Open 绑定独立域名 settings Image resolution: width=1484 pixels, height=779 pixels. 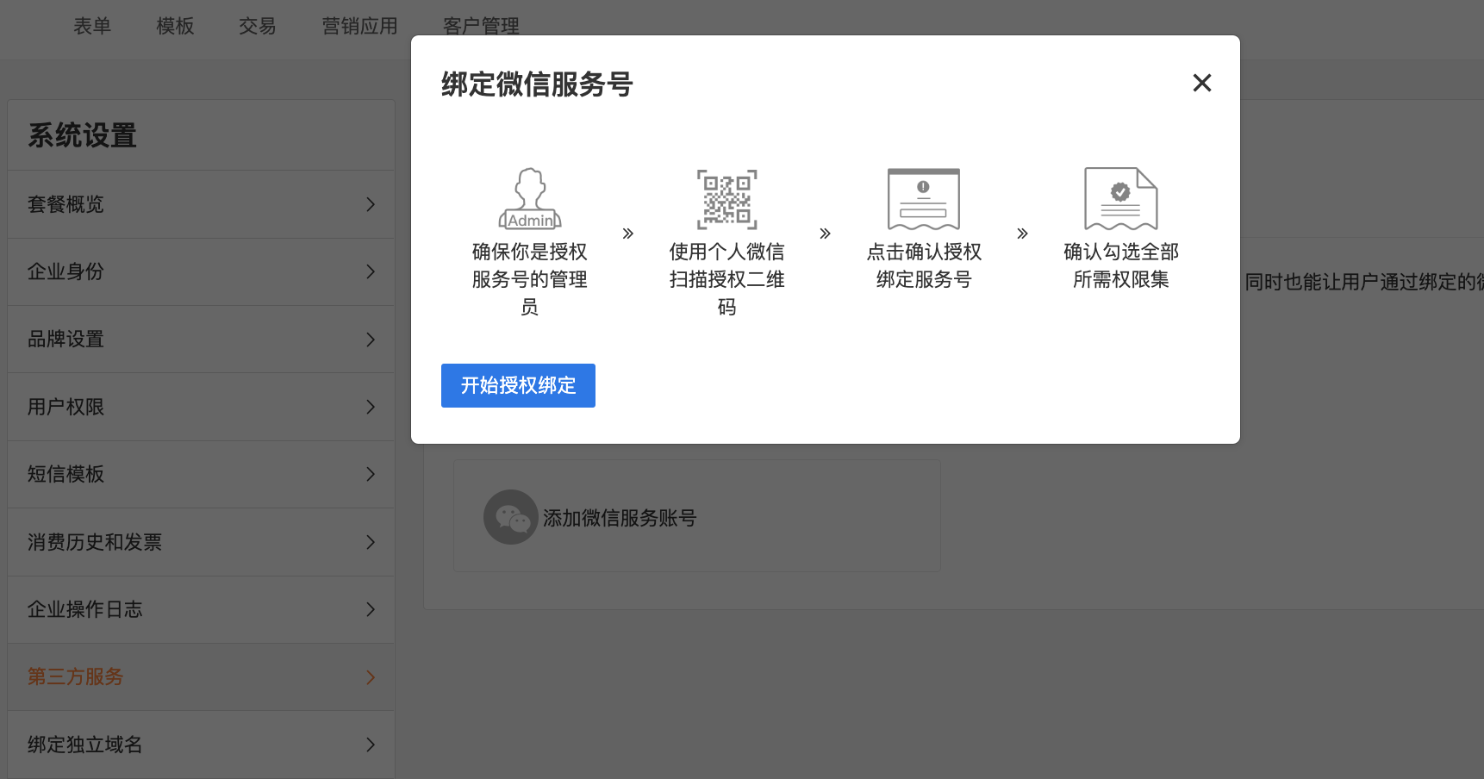click(201, 745)
